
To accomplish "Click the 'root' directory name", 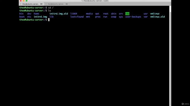I will [106, 14].
